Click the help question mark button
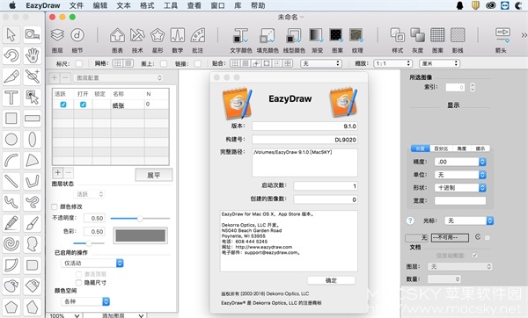Screen dimensions: 528x318 410,220
